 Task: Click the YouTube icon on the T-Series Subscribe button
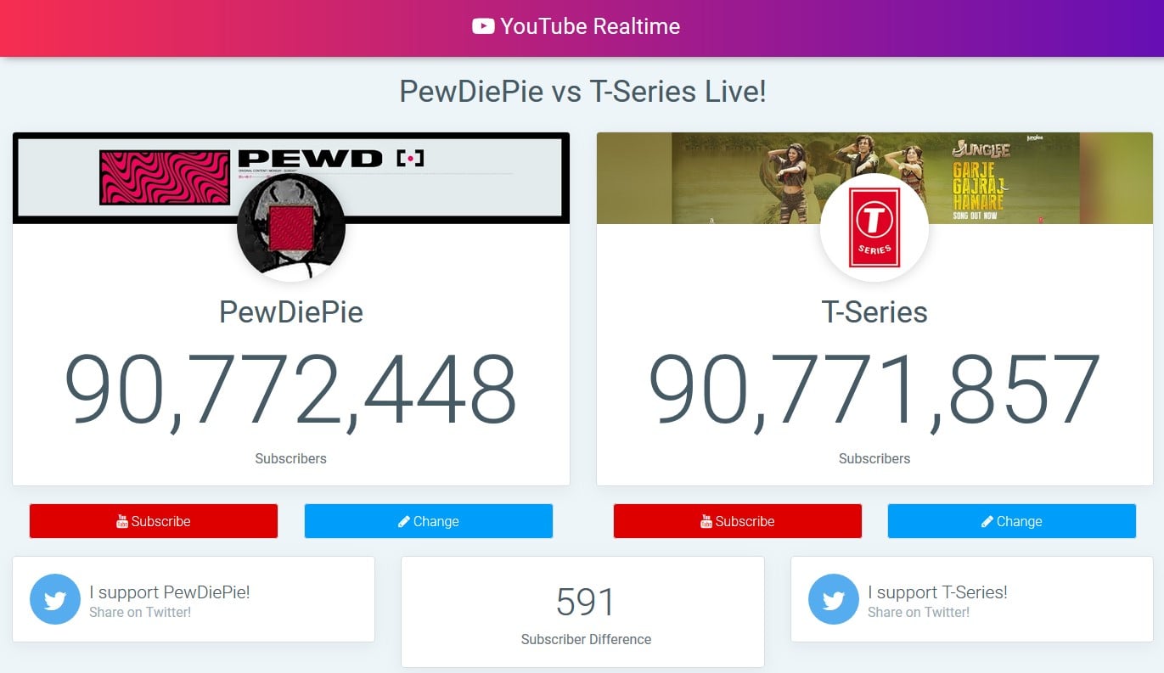pos(706,521)
